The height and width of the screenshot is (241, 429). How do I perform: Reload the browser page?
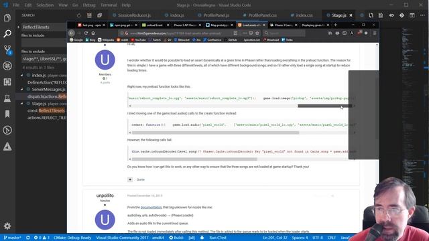(86, 33)
